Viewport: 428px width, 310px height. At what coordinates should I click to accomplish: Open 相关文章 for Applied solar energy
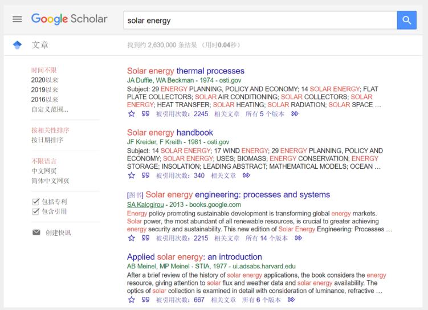pos(223,300)
